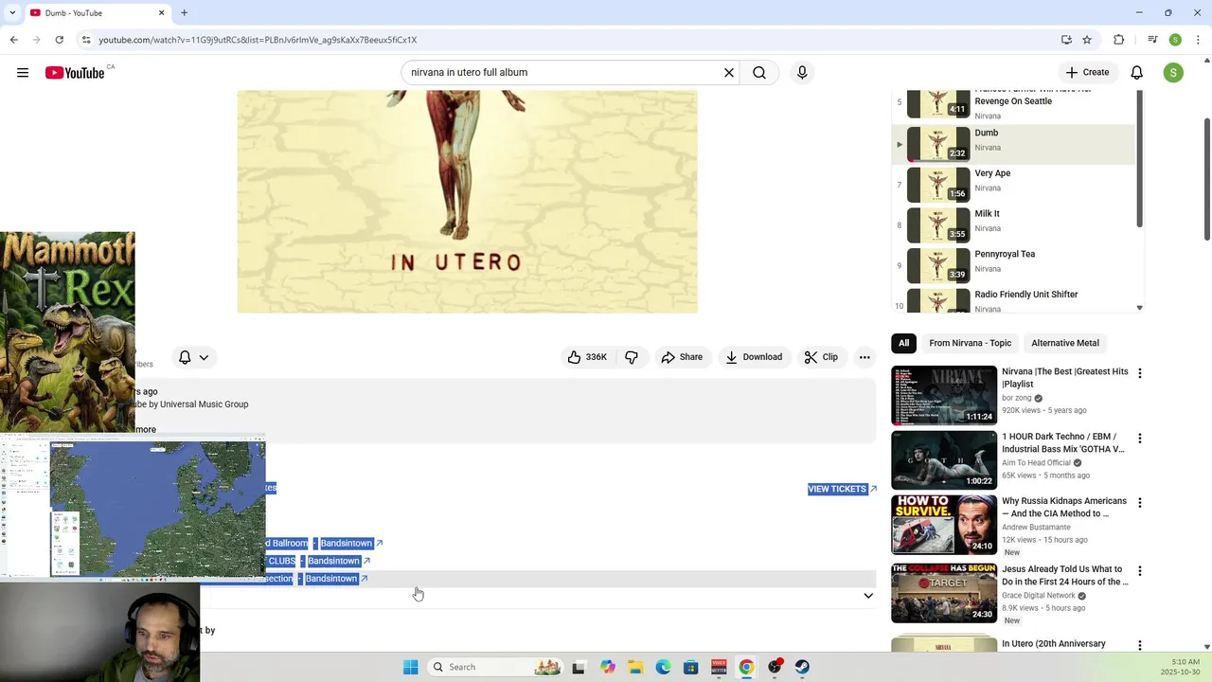
Task: Like the video with thumbs up
Action: point(588,357)
